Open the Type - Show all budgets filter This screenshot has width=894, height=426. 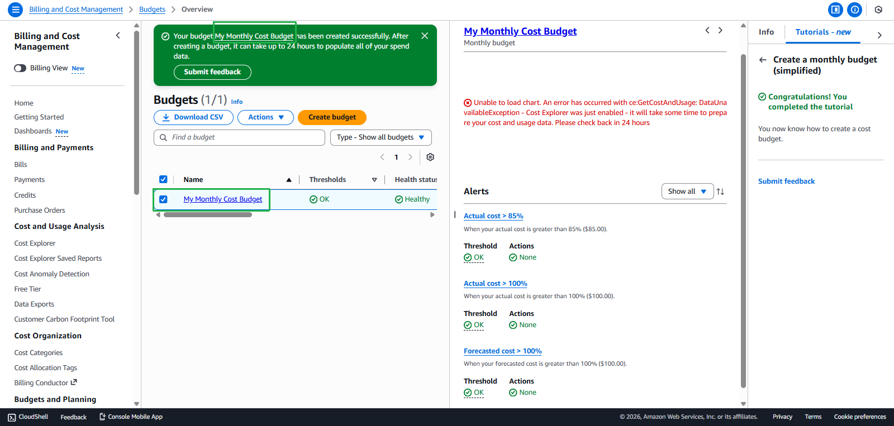tap(381, 137)
